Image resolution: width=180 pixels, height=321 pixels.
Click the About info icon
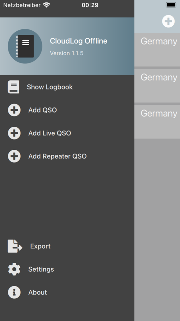pyautogui.click(x=14, y=292)
